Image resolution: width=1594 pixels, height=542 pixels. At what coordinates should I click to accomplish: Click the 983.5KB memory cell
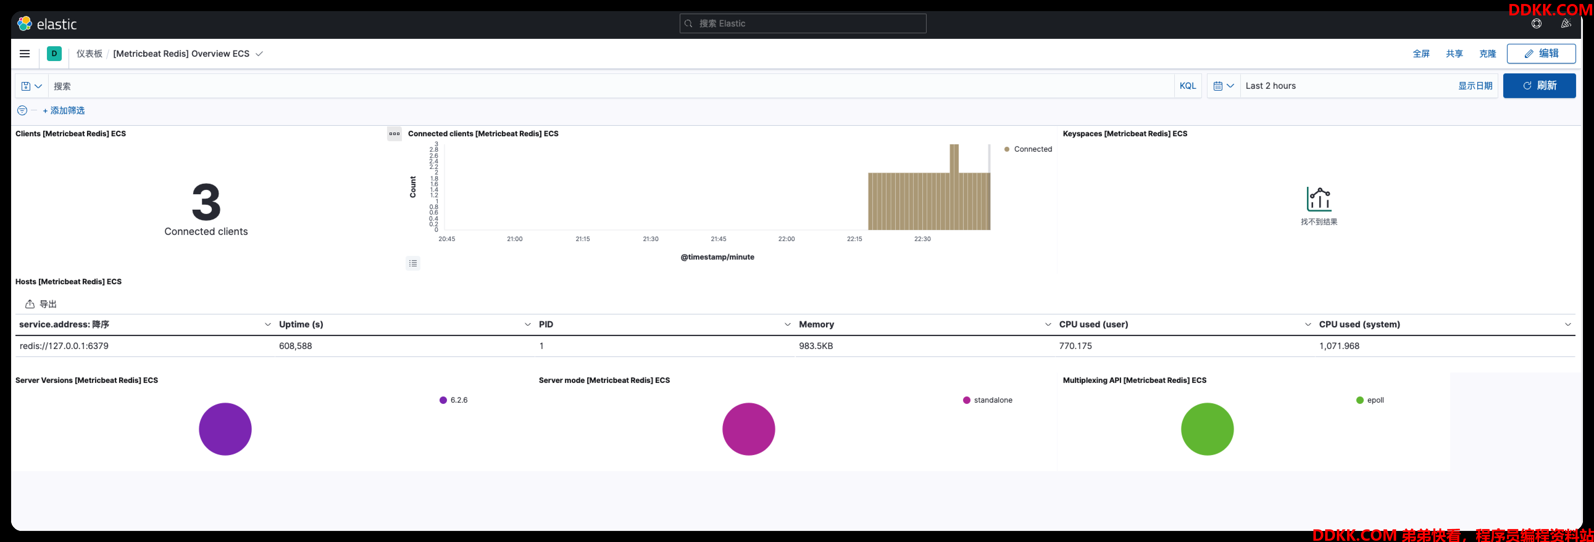pyautogui.click(x=816, y=346)
